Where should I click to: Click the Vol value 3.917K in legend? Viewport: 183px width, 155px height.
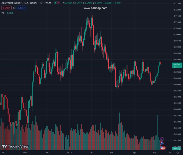(x=10, y=13)
